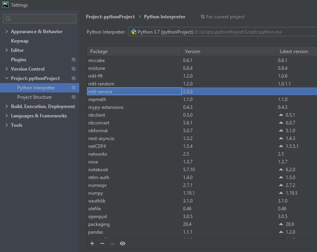The width and height of the screenshot is (317, 252).
Task: Sort by Package column header
Action: (134, 51)
